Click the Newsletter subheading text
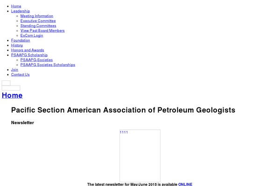The image size is (280, 186). (22, 123)
